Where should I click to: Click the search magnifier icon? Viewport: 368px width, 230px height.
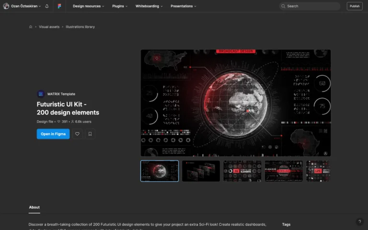[283, 6]
